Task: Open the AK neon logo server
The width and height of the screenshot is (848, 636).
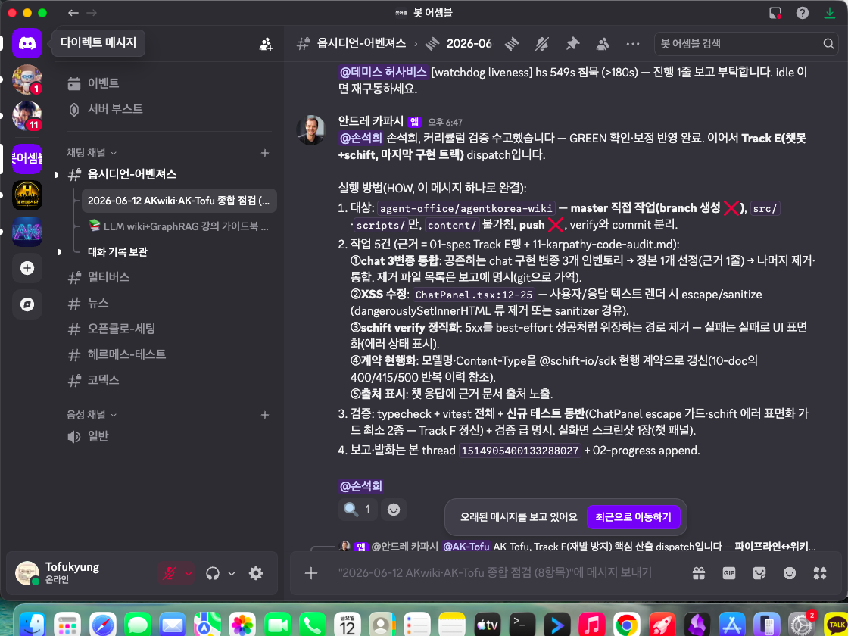Action: point(27,232)
